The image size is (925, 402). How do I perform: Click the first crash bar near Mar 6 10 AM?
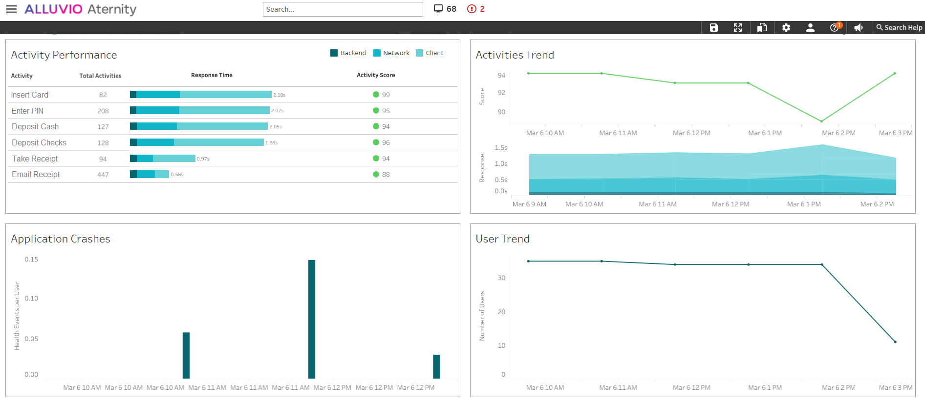pos(186,356)
